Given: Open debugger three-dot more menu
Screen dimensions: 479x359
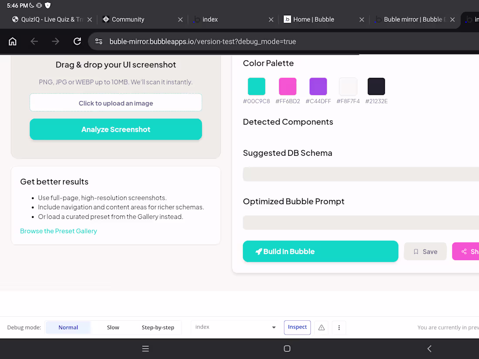Looking at the screenshot, I should click(339, 328).
